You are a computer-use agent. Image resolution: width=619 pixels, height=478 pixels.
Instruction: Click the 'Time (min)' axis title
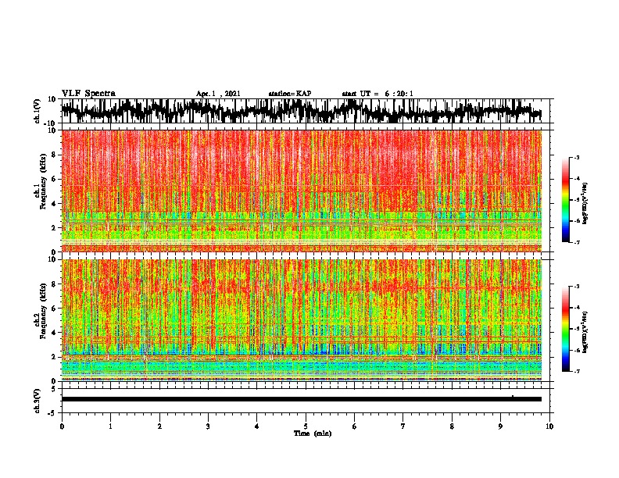(313, 433)
